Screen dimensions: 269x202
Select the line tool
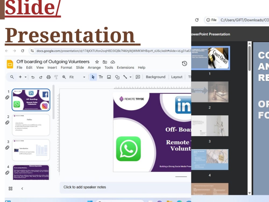(125, 77)
